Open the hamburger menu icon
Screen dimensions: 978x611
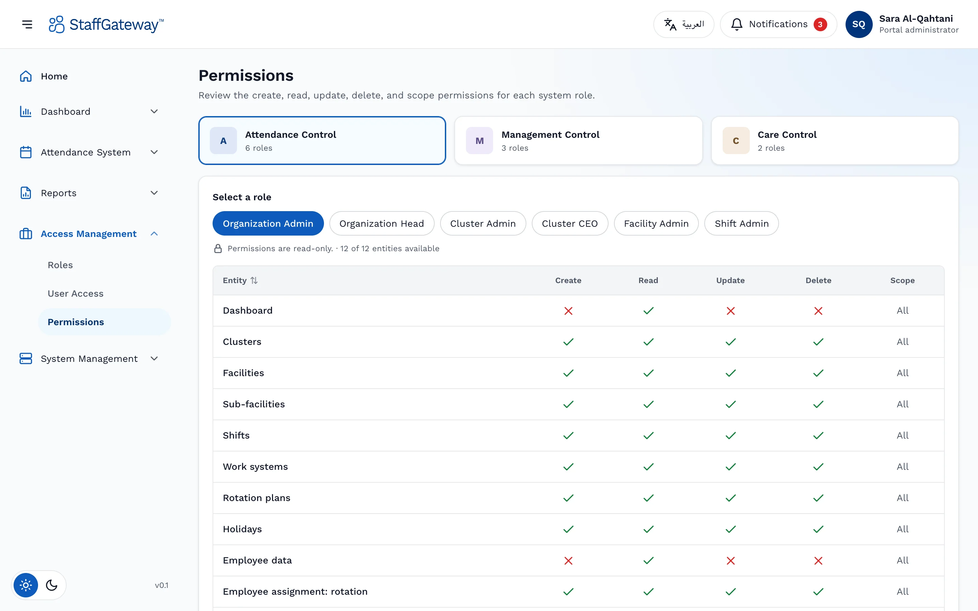tap(27, 24)
